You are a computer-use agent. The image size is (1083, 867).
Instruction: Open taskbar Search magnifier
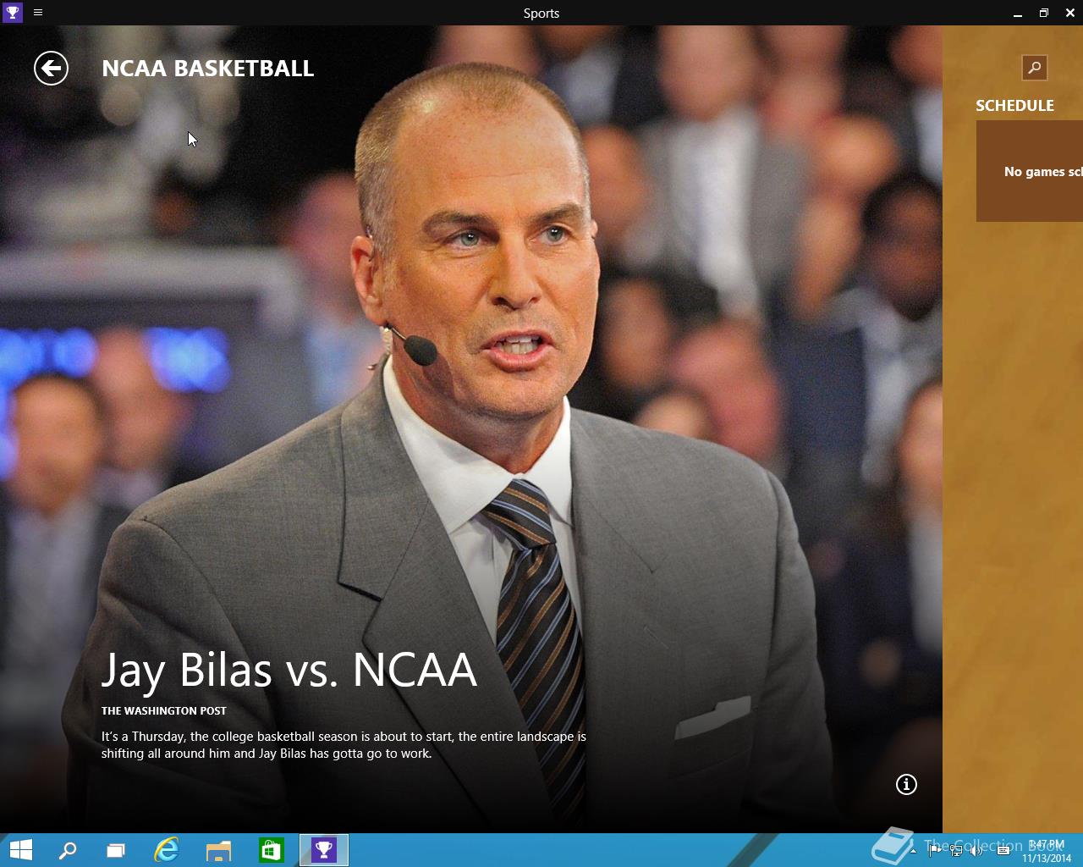pos(67,850)
